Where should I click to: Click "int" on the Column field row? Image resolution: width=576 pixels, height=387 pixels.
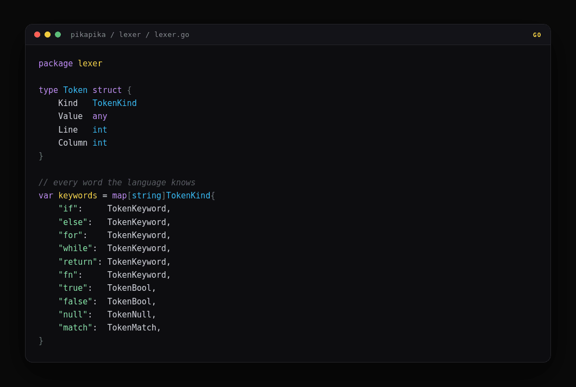(100, 142)
